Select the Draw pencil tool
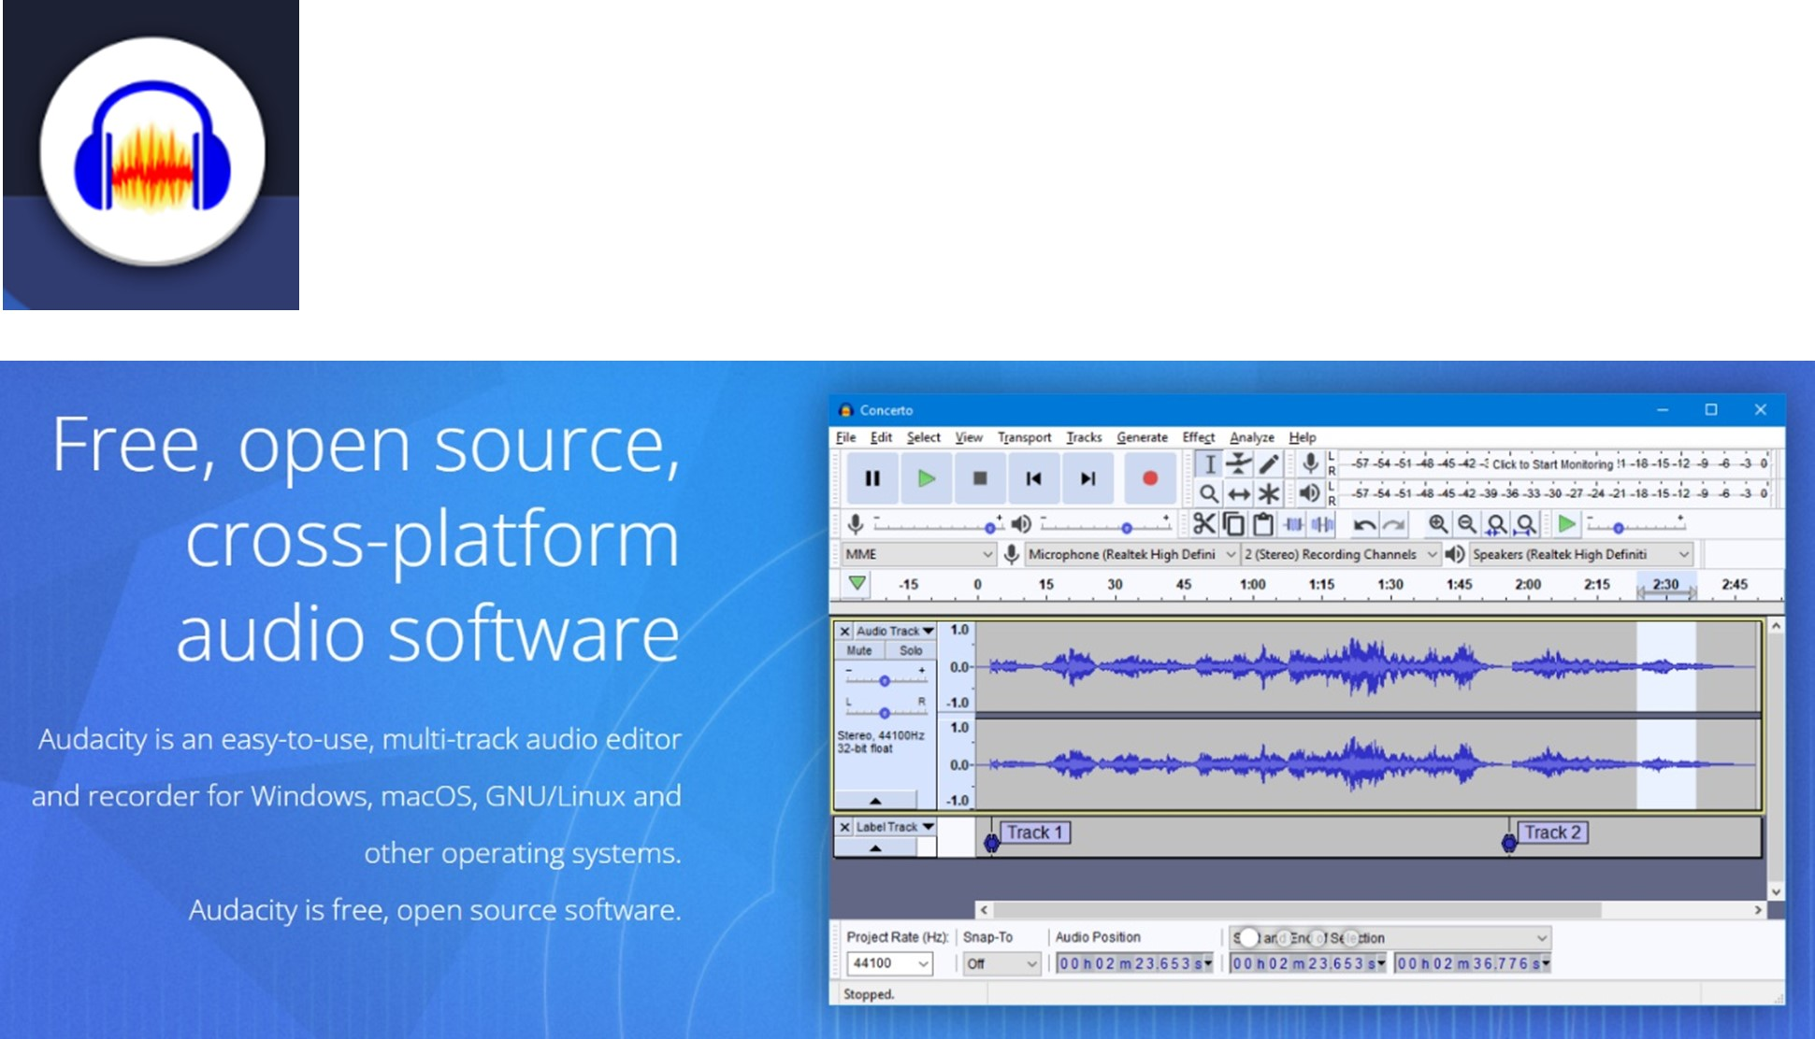Screen dimensions: 1815x1039 click(1269, 463)
